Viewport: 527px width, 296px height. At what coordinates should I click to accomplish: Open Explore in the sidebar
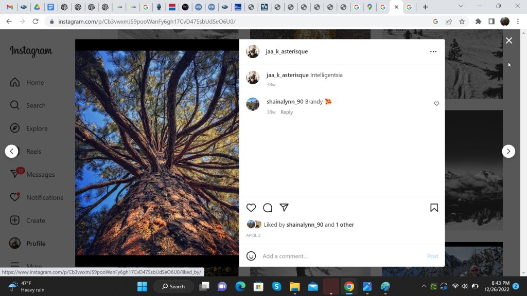click(x=37, y=128)
